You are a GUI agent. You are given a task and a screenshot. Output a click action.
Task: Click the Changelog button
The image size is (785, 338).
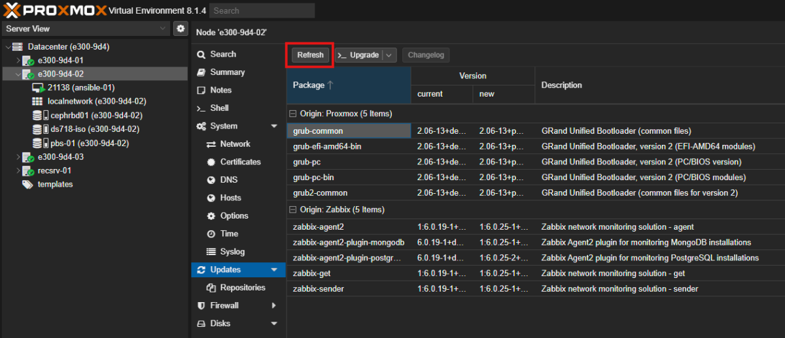coord(426,55)
